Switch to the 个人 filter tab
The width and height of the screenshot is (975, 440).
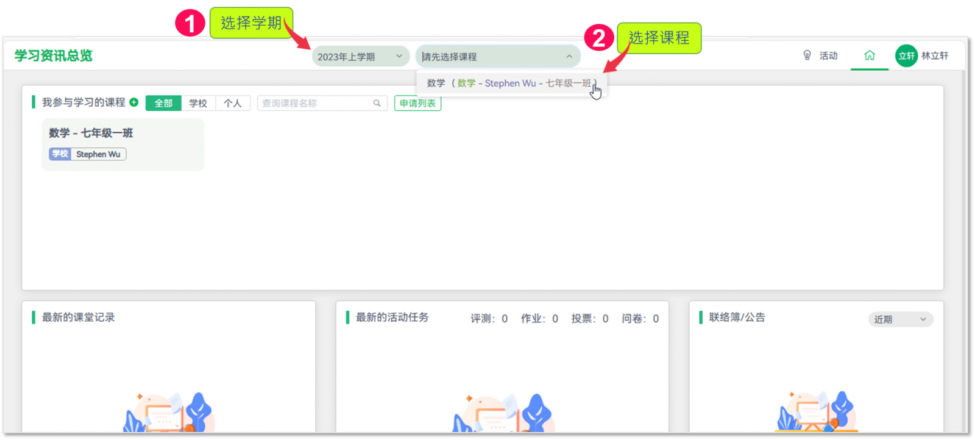point(233,104)
